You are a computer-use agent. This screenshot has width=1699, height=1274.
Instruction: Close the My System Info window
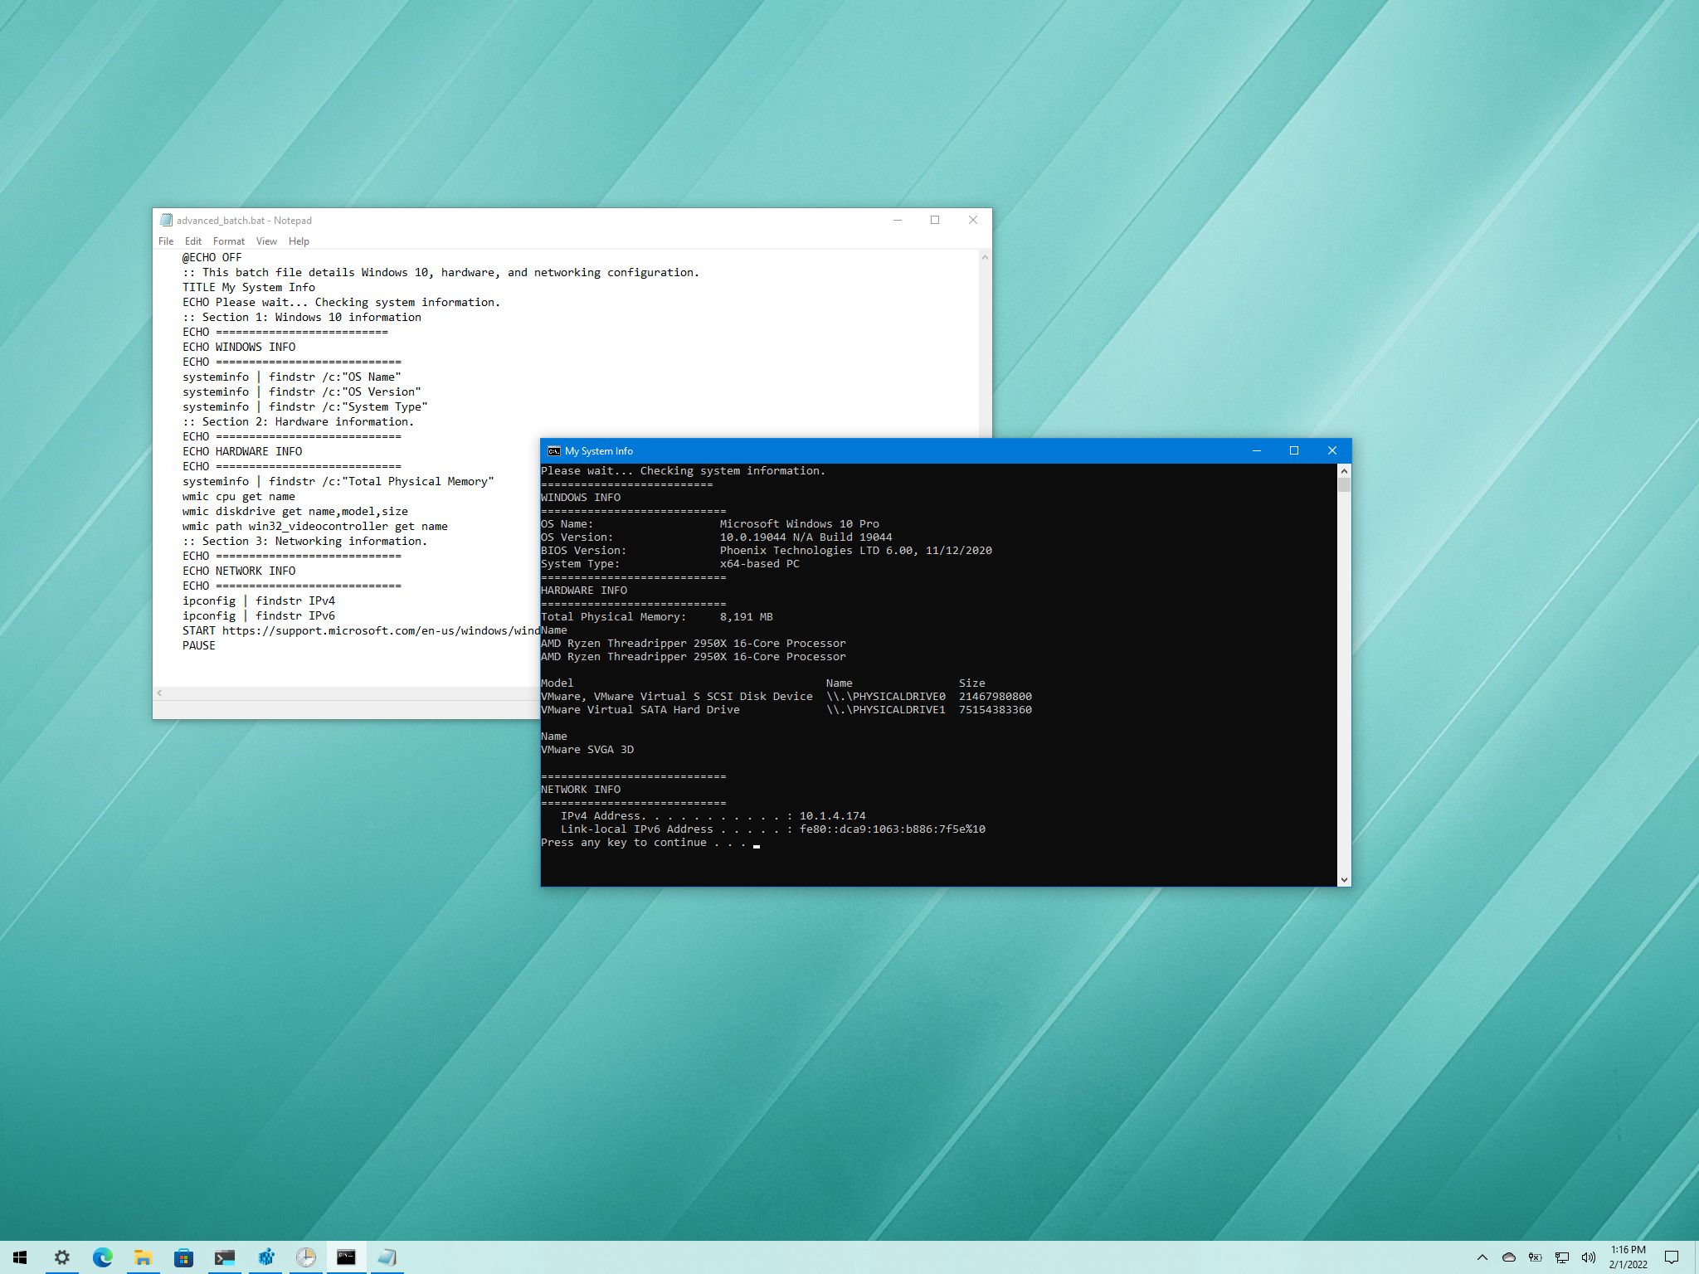coord(1332,450)
